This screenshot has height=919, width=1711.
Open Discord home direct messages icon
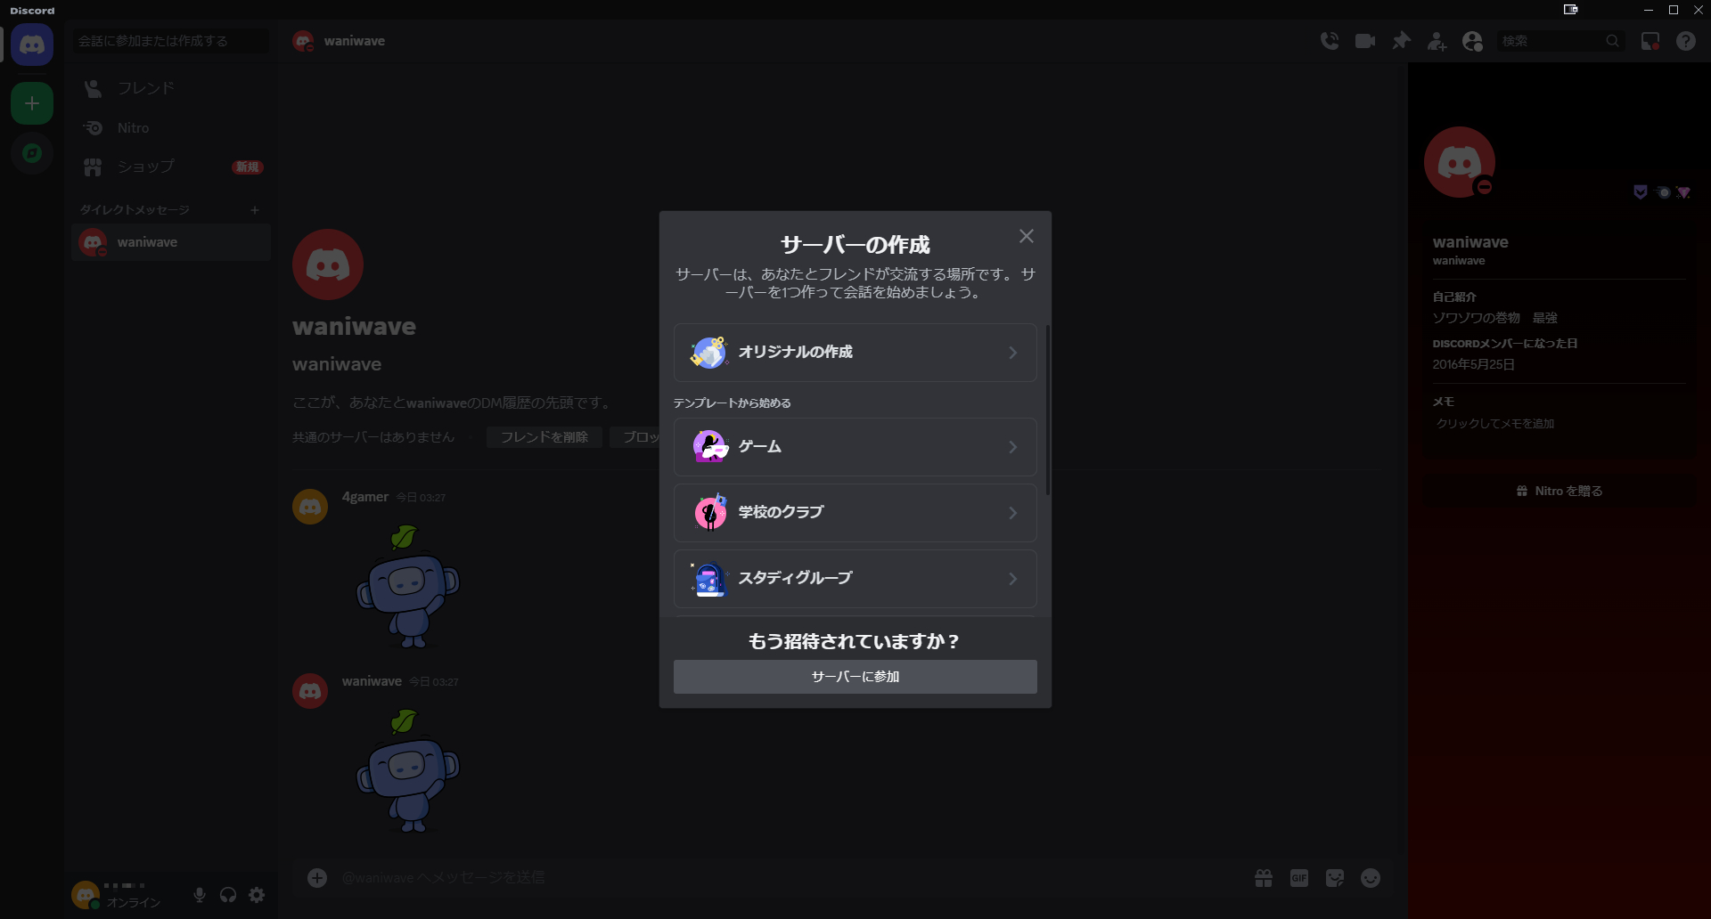pos(32,45)
